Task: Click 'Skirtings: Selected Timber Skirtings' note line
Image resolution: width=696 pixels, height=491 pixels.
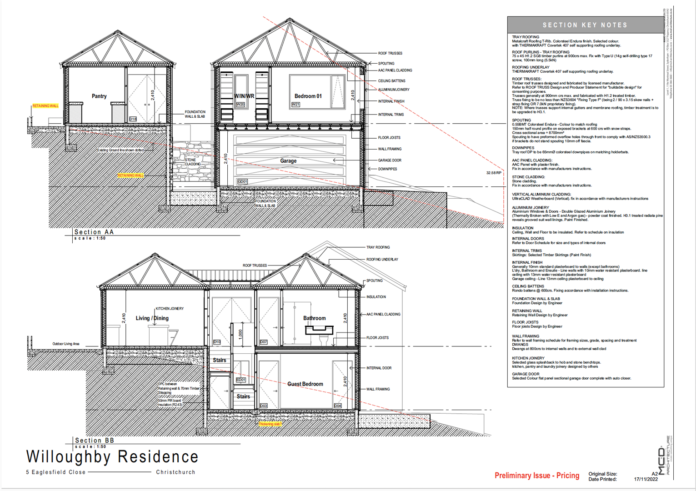Action: pyautogui.click(x=551, y=255)
